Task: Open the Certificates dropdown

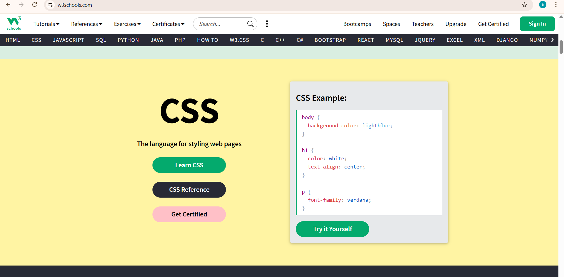Action: pos(168,24)
